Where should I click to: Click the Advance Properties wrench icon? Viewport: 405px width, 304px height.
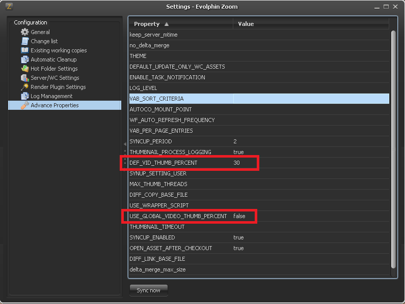[x=25, y=105]
